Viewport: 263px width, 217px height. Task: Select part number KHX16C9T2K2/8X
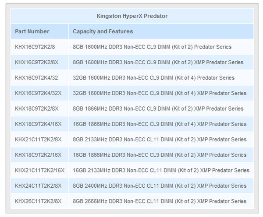37,62
